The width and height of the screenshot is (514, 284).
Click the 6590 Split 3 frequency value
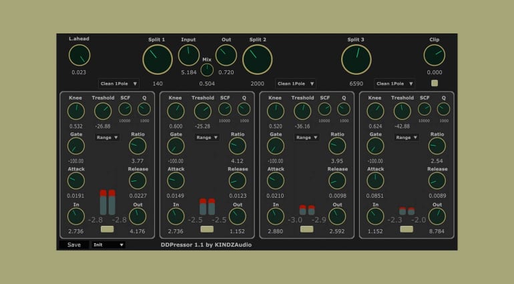click(x=356, y=84)
